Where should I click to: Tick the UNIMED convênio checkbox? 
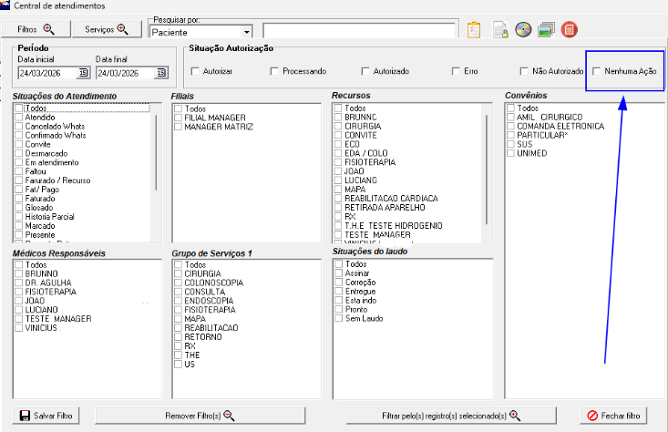(512, 153)
